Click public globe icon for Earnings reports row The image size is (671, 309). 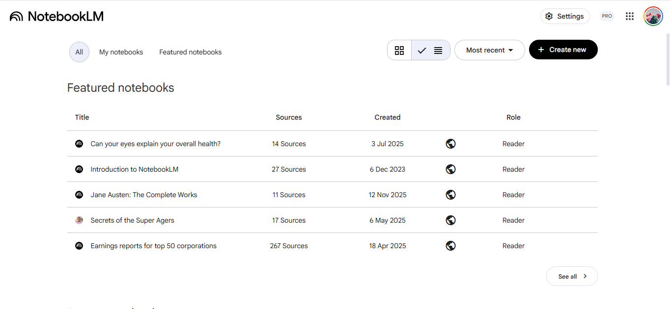tap(450, 246)
